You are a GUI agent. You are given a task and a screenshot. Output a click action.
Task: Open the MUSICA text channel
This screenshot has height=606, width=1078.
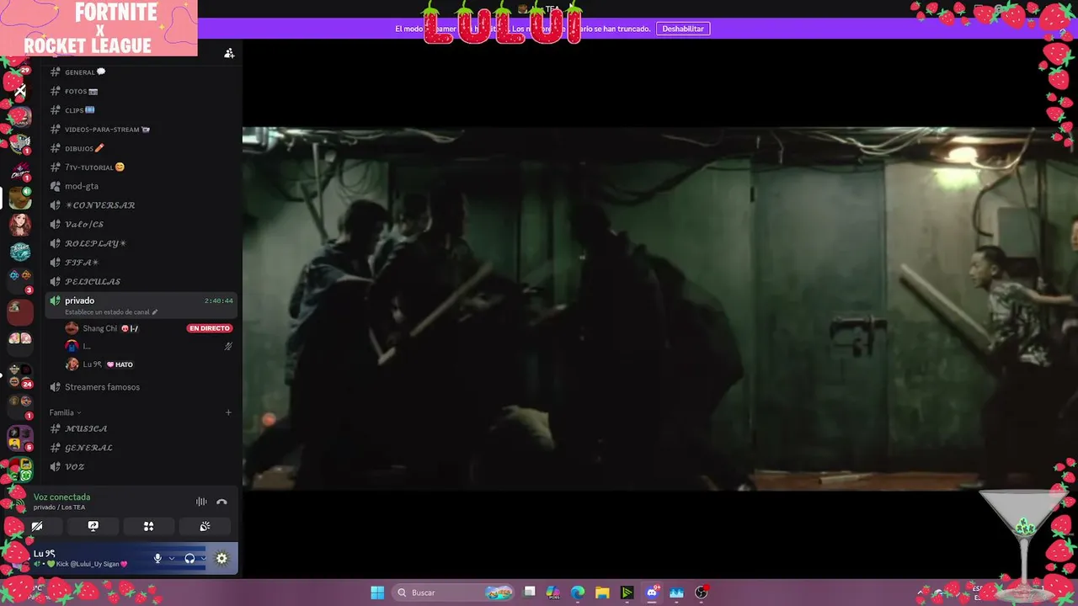point(140,428)
